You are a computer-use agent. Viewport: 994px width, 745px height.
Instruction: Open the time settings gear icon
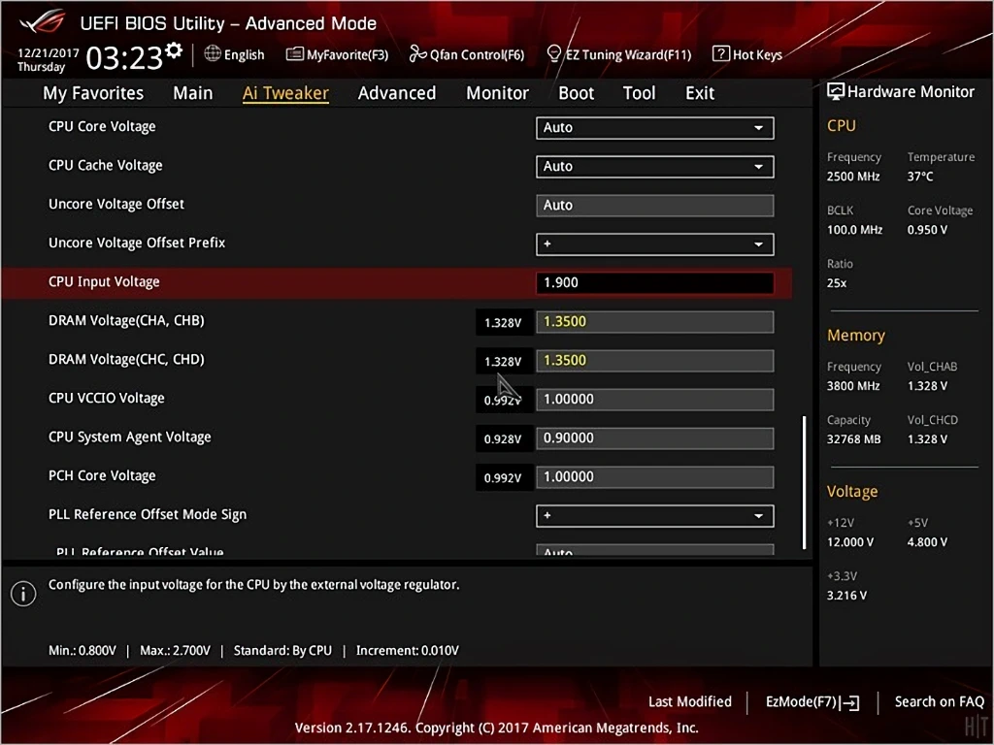(x=174, y=50)
